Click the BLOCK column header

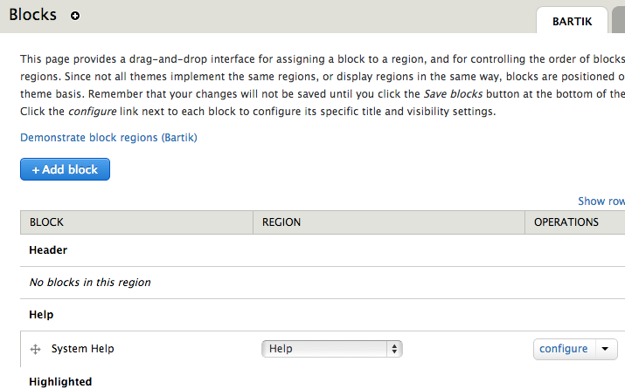coord(46,222)
